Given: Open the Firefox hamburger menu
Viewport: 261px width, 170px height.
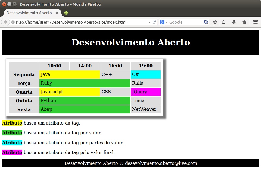Looking at the screenshot, I should [x=256, y=22].
